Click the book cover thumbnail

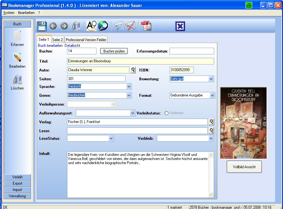[x=243, y=123]
